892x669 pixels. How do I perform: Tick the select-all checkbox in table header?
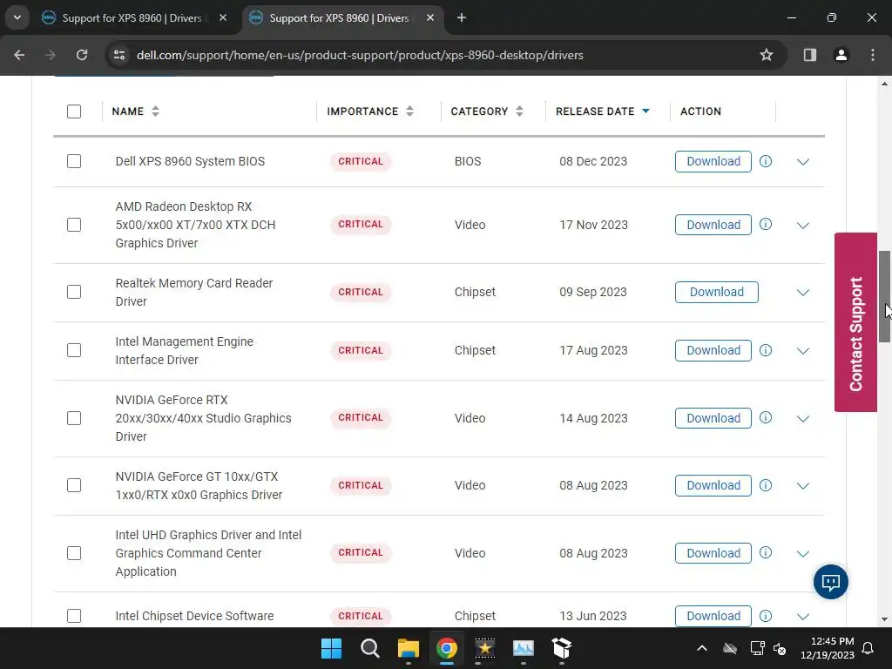74,111
